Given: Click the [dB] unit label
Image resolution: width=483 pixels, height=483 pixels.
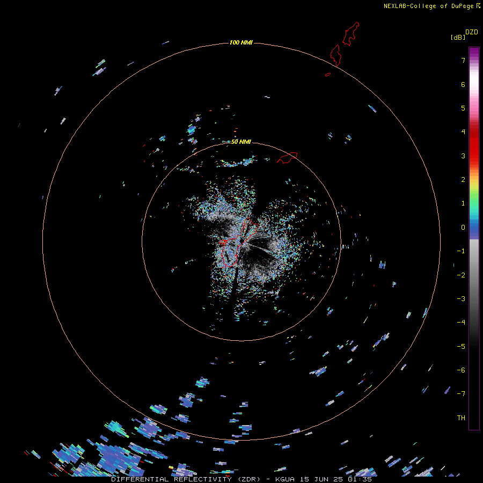Looking at the screenshot, I should pos(458,38).
